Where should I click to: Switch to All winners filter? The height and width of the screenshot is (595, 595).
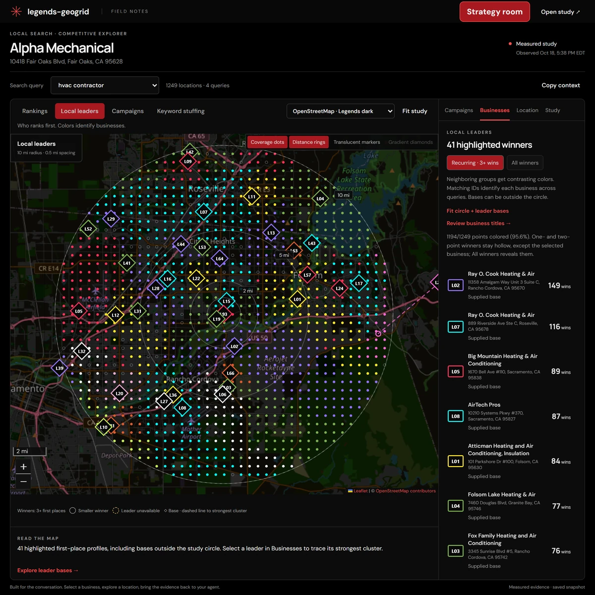(525, 163)
